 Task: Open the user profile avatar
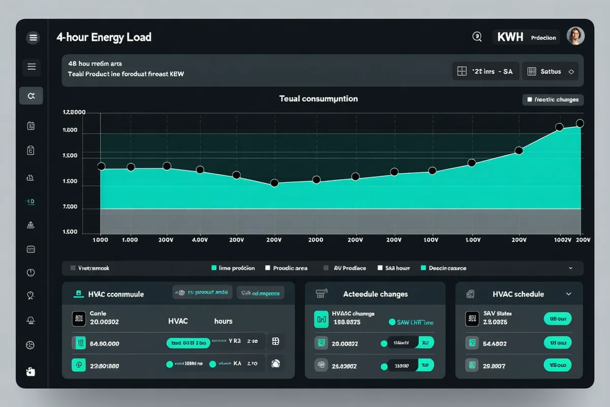click(x=575, y=36)
